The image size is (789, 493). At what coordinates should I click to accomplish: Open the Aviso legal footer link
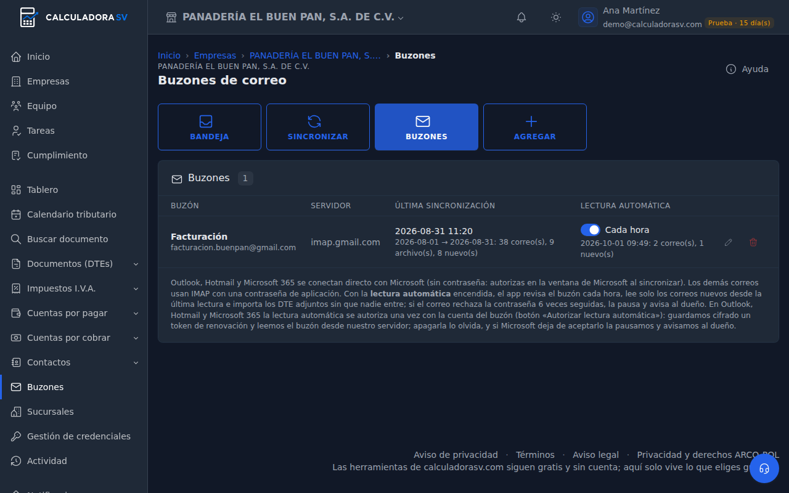click(595, 455)
